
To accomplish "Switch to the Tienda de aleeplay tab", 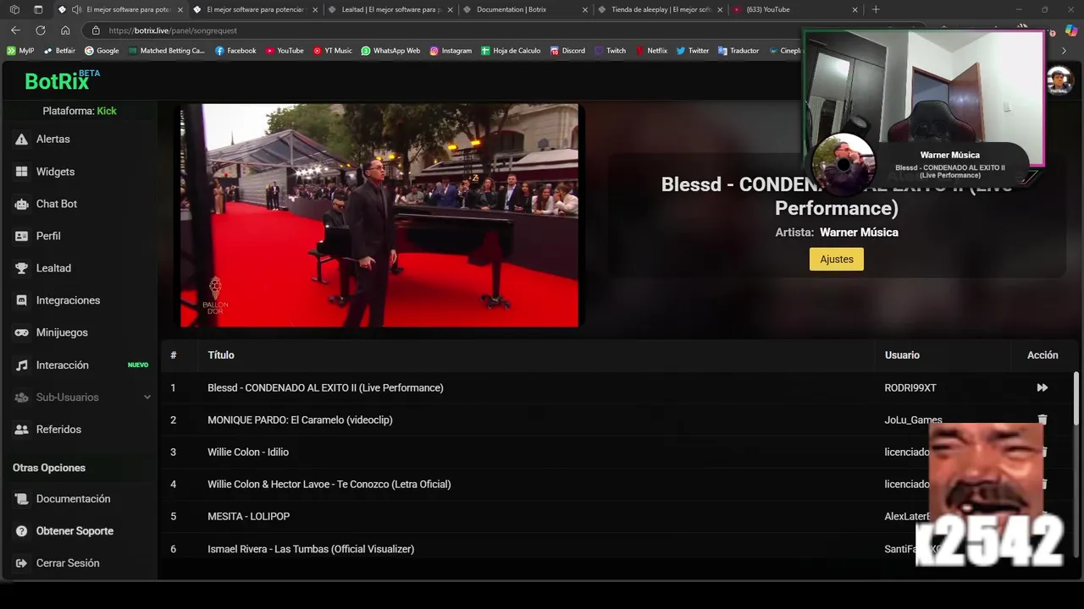I will [x=661, y=10].
